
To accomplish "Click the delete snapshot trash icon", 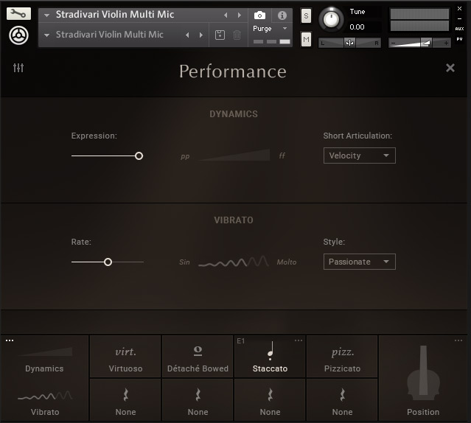I will [237, 35].
